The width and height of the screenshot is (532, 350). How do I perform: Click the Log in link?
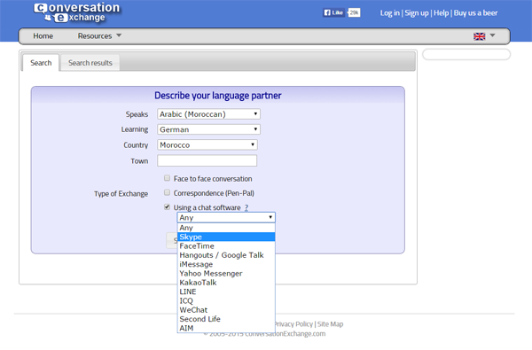coord(390,13)
